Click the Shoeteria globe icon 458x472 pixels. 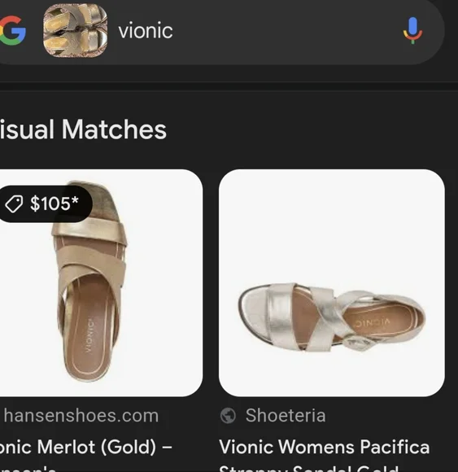[x=228, y=416]
